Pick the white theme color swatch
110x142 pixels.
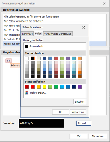(27, 58)
